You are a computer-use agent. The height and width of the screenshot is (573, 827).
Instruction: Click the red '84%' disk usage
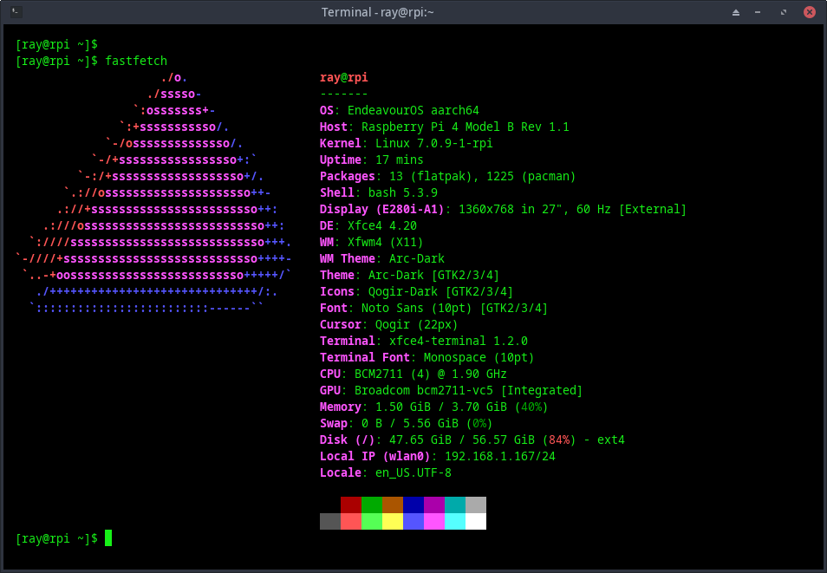[559, 440]
